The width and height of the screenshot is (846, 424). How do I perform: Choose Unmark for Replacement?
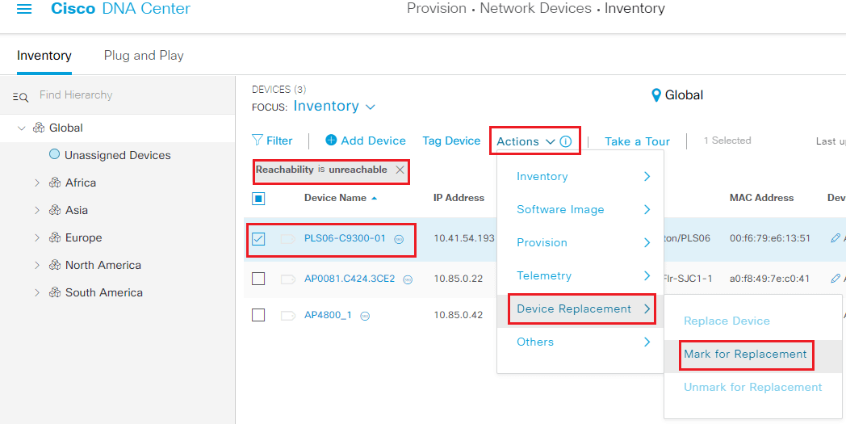(x=752, y=388)
